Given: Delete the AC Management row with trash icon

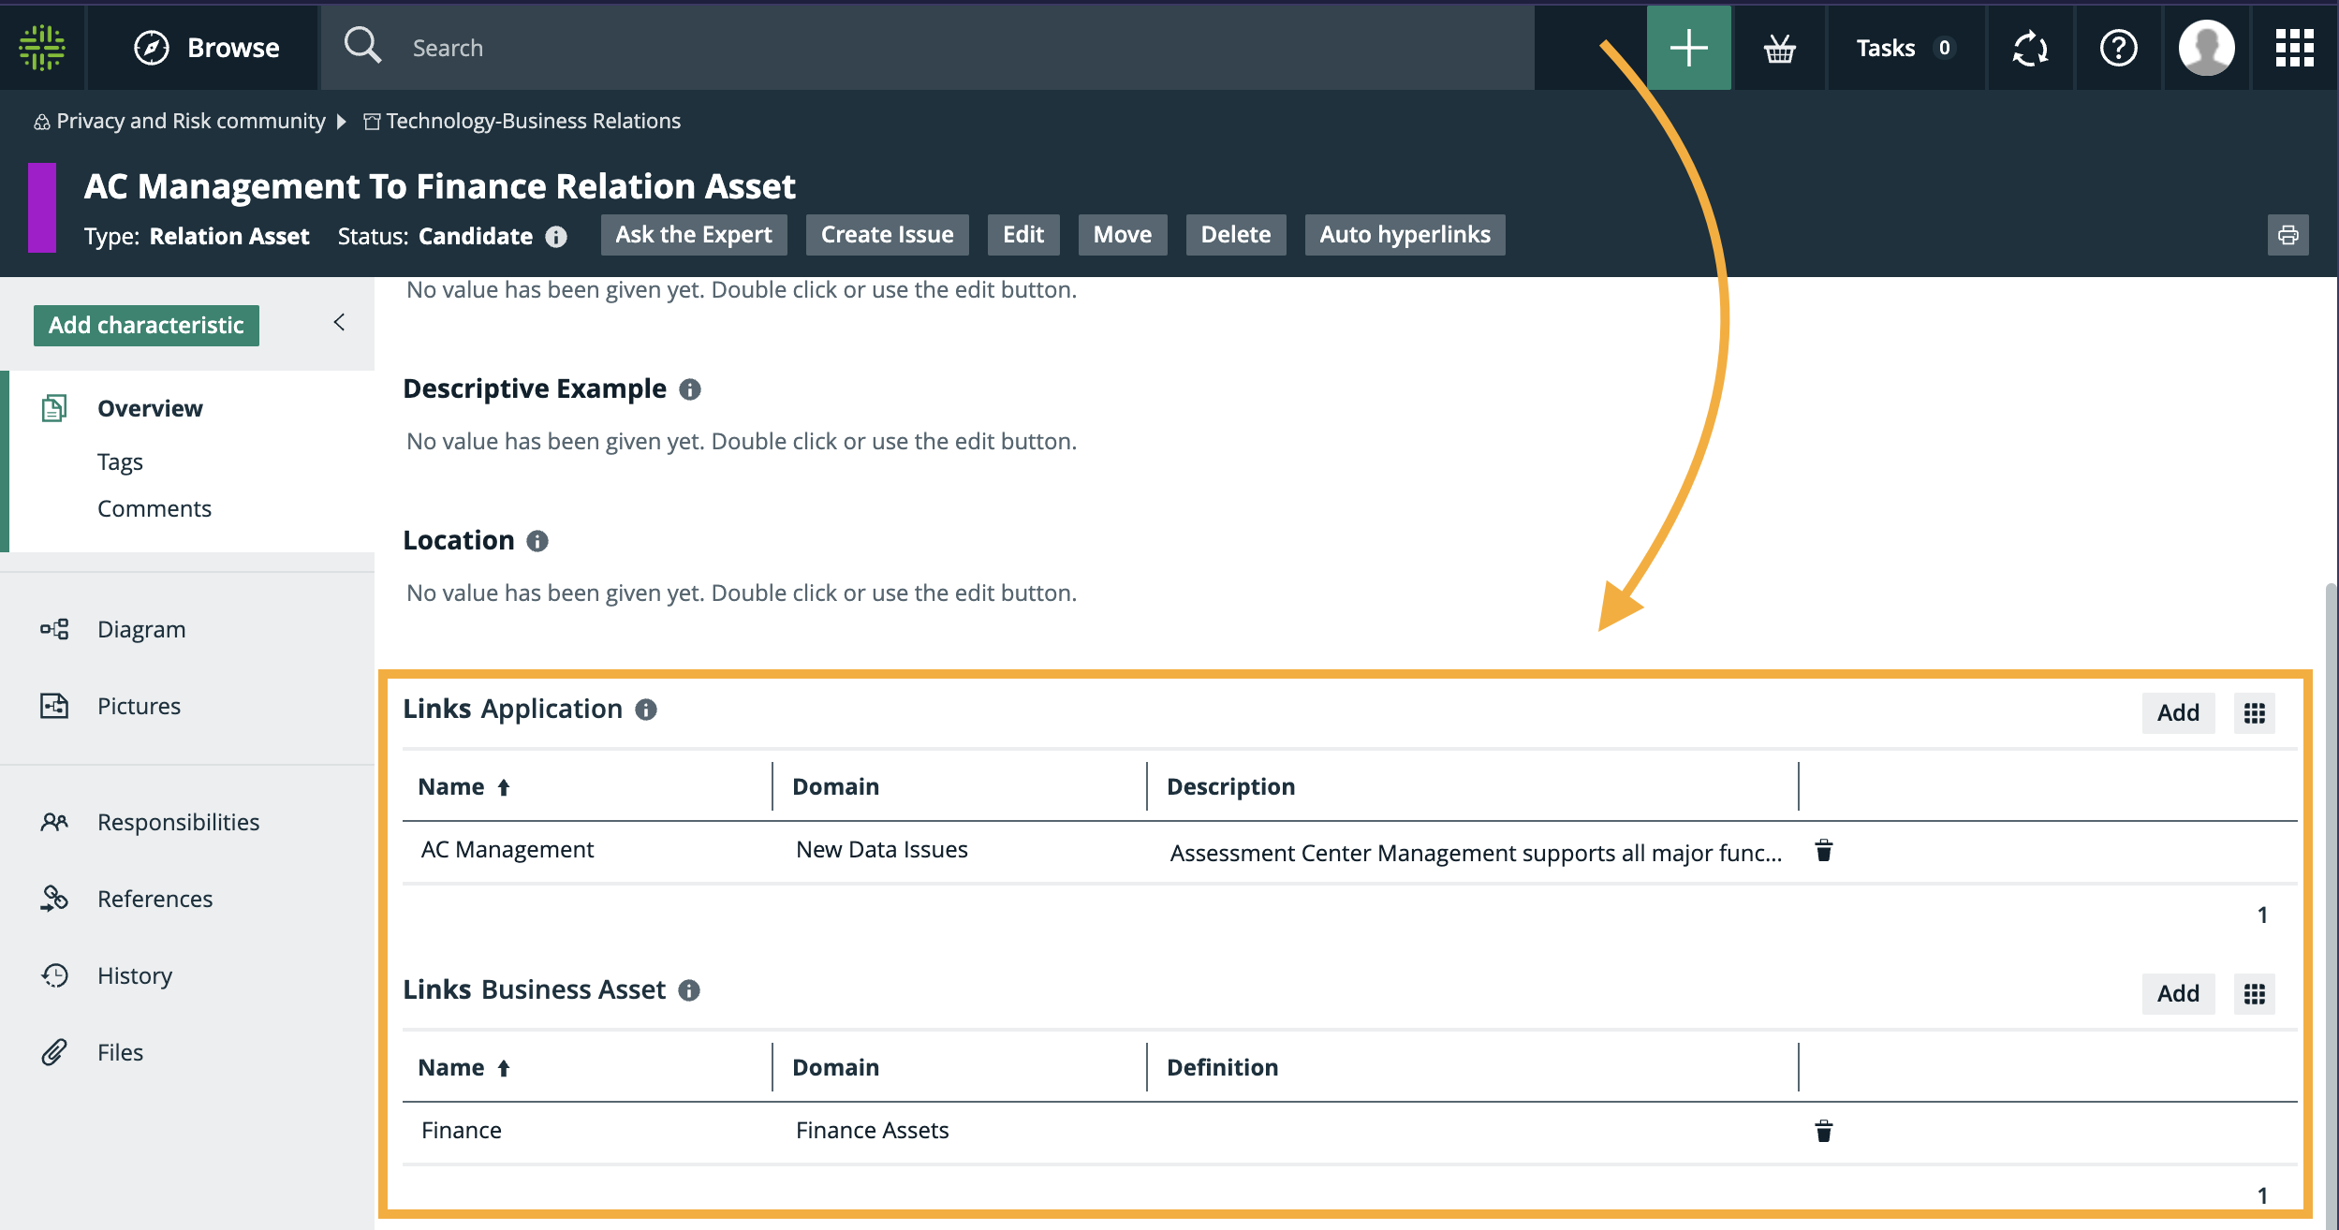Looking at the screenshot, I should (1823, 850).
